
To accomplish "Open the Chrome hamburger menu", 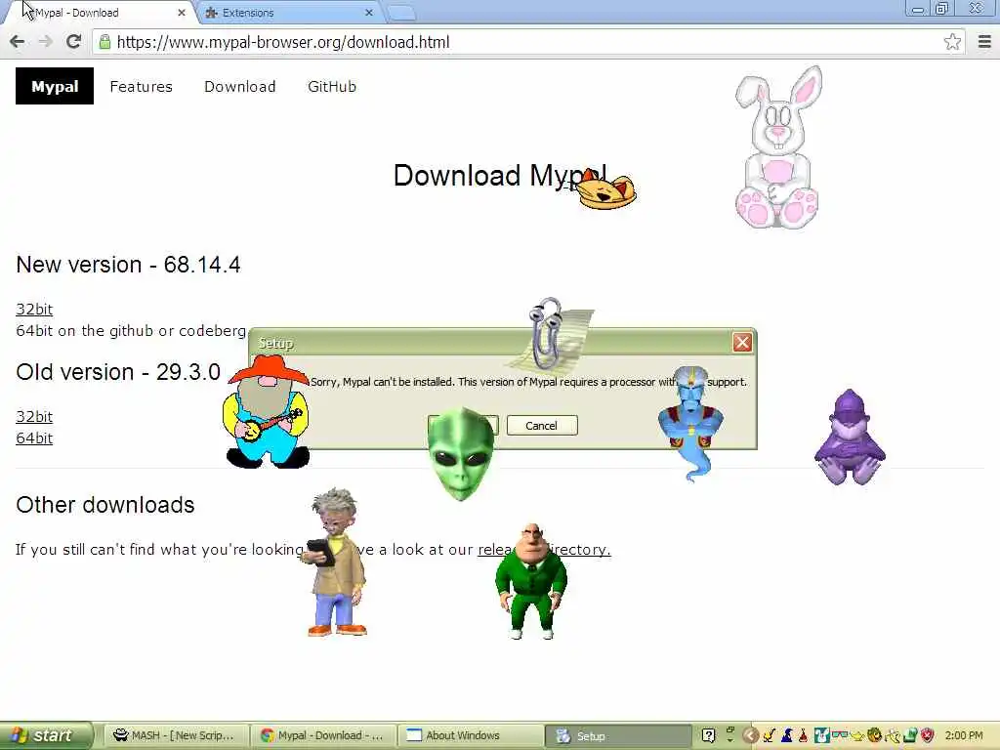I will (984, 42).
